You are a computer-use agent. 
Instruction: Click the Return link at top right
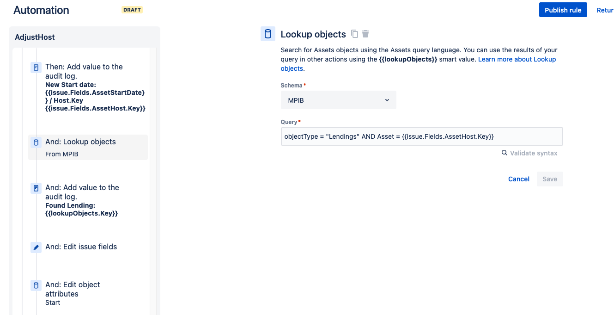pos(605,10)
